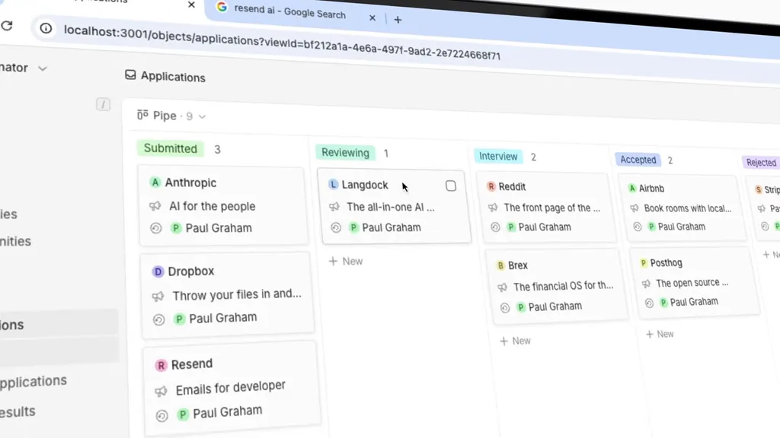The height and width of the screenshot is (438, 780).
Task: Click the Reddit R avatar icon
Action: pyautogui.click(x=491, y=187)
